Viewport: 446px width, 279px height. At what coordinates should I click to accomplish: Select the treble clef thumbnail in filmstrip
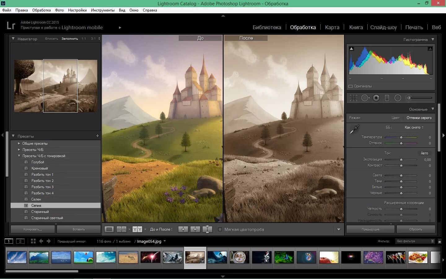click(262, 257)
